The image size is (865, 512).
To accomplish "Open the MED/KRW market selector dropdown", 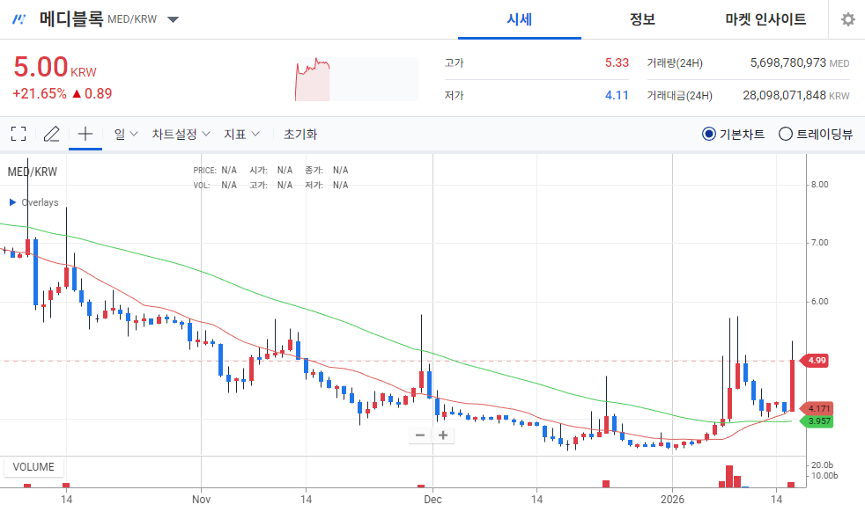I will [171, 18].
